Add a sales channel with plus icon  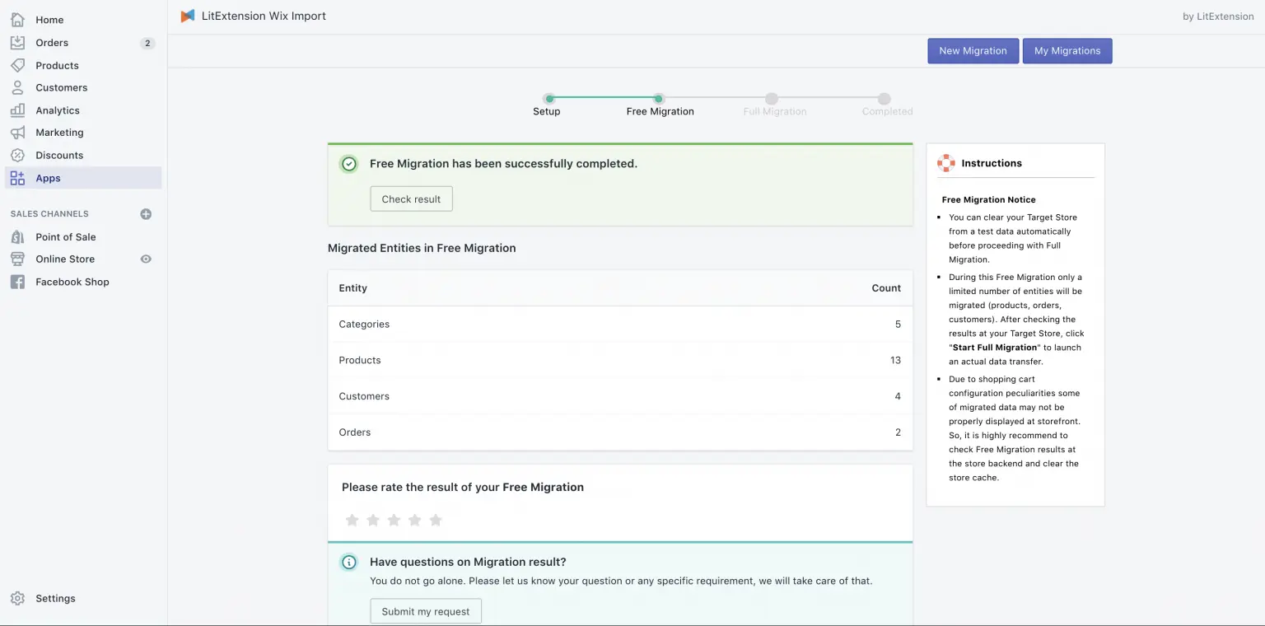point(146,214)
